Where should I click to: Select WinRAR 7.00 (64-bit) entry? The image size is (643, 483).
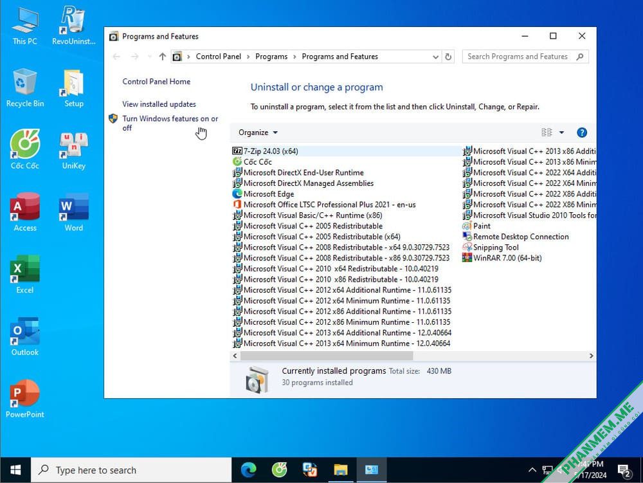(502, 258)
